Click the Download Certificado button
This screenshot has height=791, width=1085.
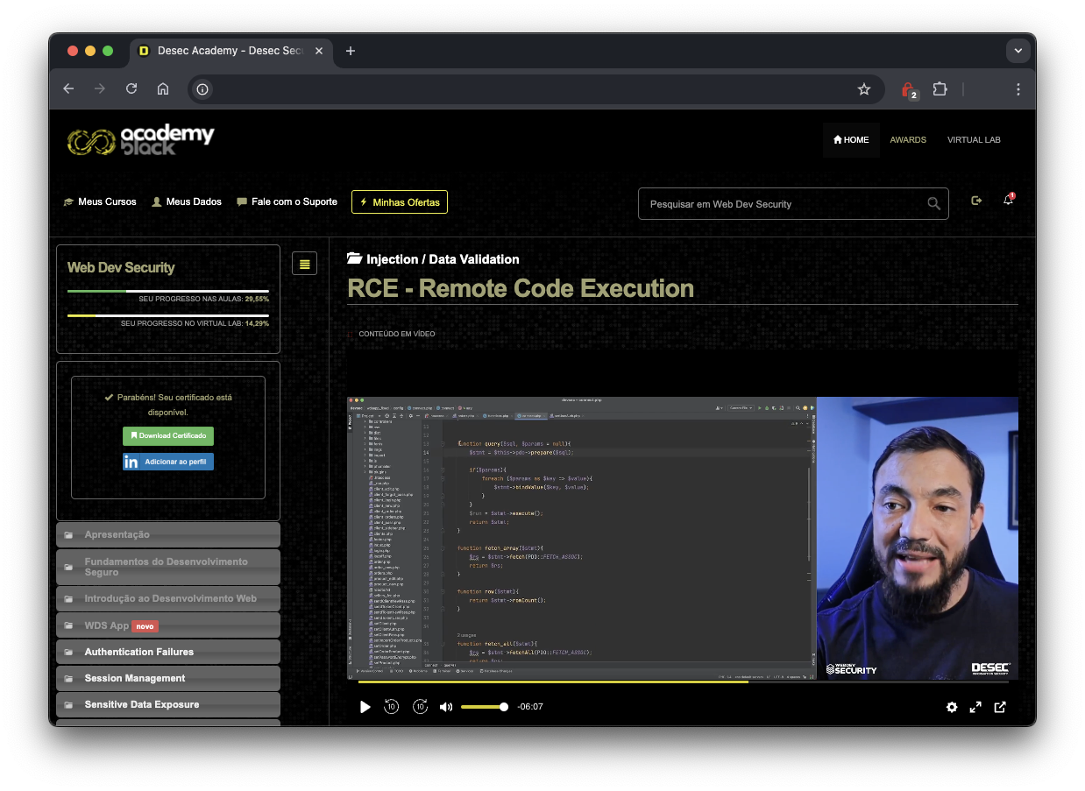tap(167, 435)
